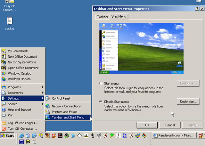The width and height of the screenshot is (205, 146).
Task: Choose New Office Document
Action: 23,57
